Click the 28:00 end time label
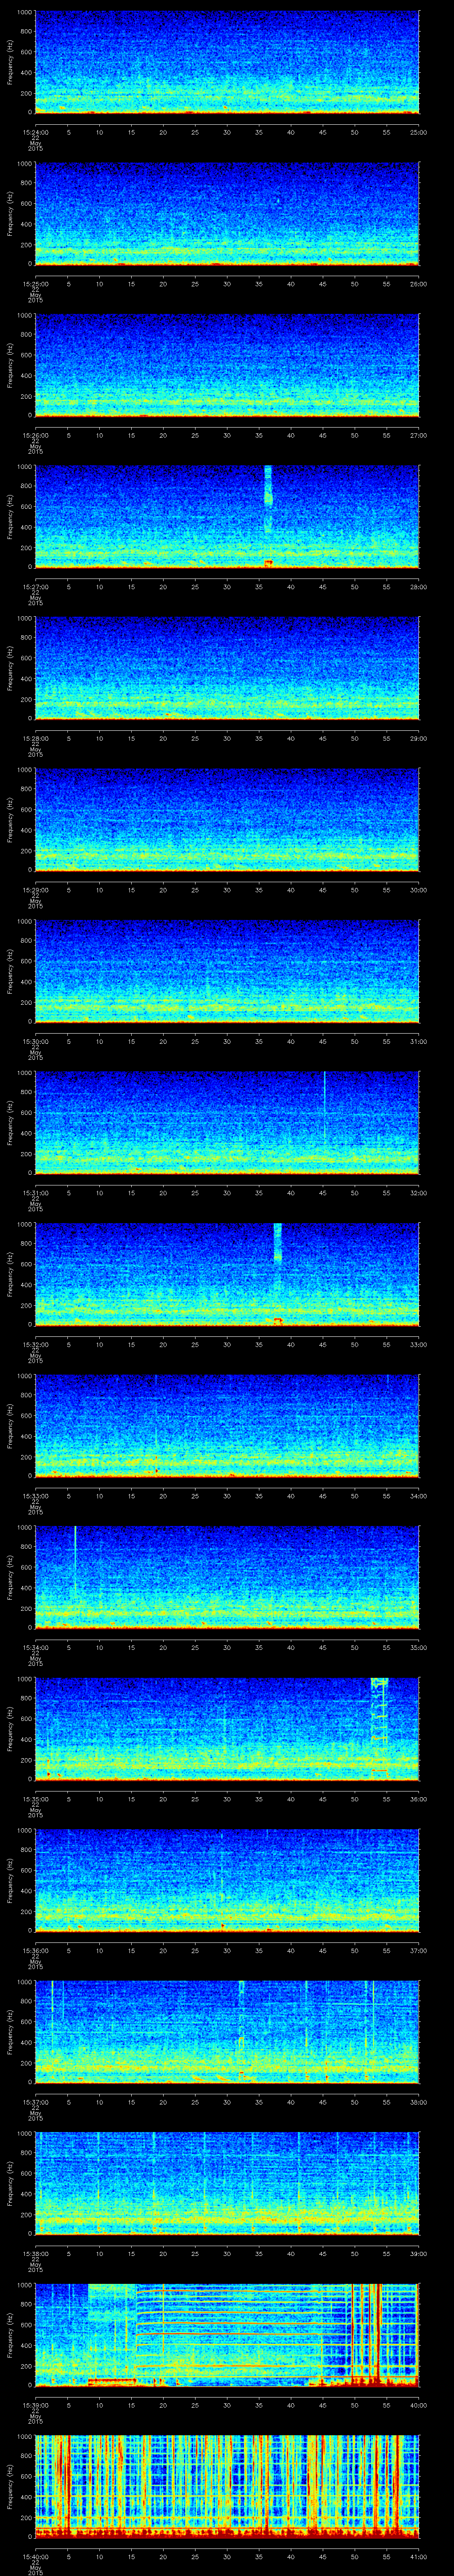This screenshot has width=454, height=2576. pyautogui.click(x=418, y=586)
